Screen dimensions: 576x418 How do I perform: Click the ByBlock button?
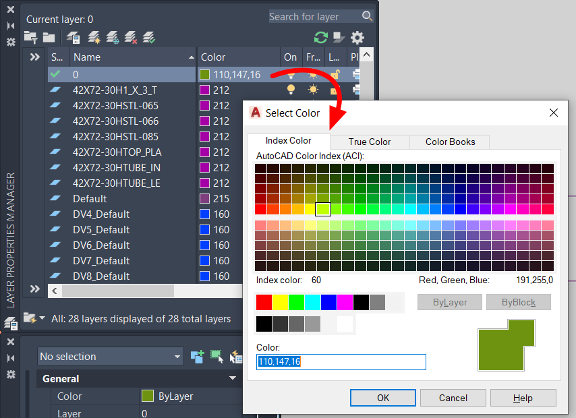518,302
